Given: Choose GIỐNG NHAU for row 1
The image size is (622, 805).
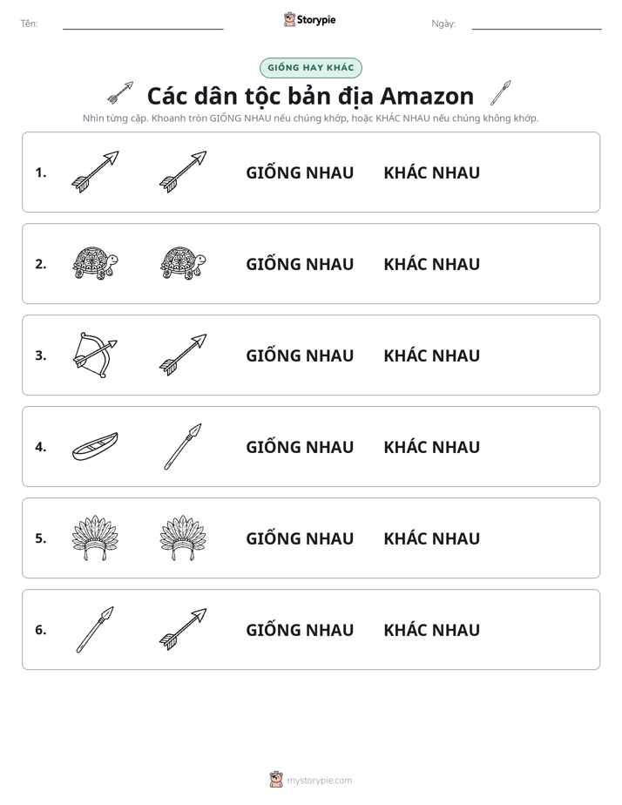Looking at the screenshot, I should 300,172.
